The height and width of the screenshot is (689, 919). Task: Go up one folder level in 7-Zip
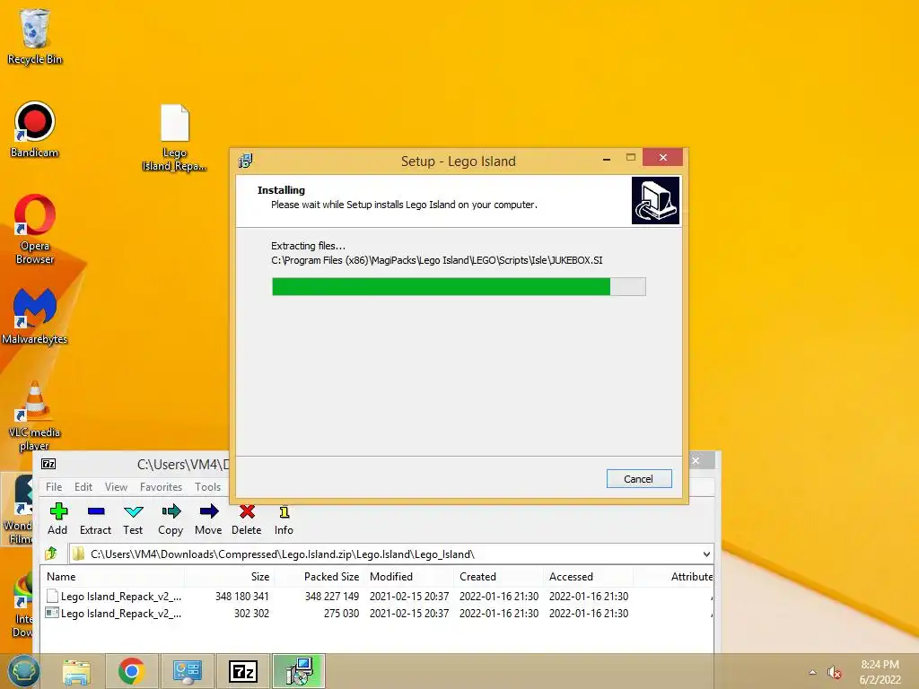(51, 553)
